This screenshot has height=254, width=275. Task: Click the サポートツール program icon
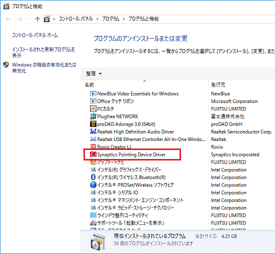click(93, 223)
